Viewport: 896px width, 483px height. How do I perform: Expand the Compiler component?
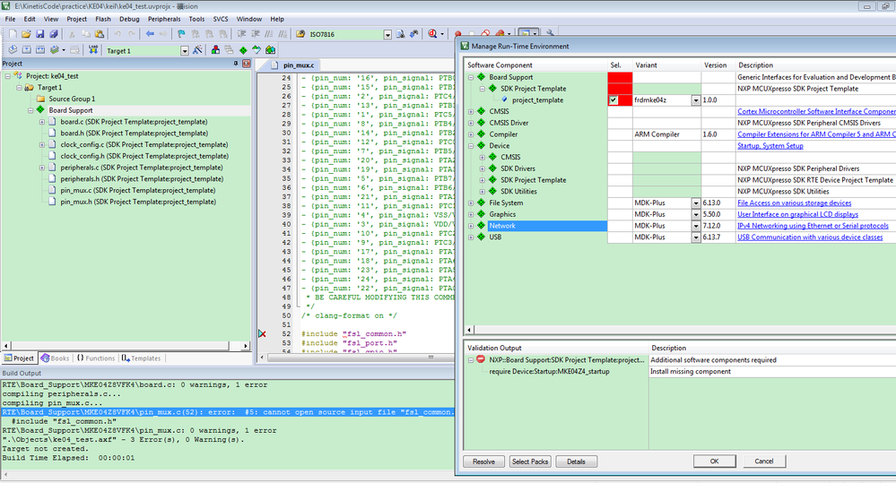click(x=471, y=134)
